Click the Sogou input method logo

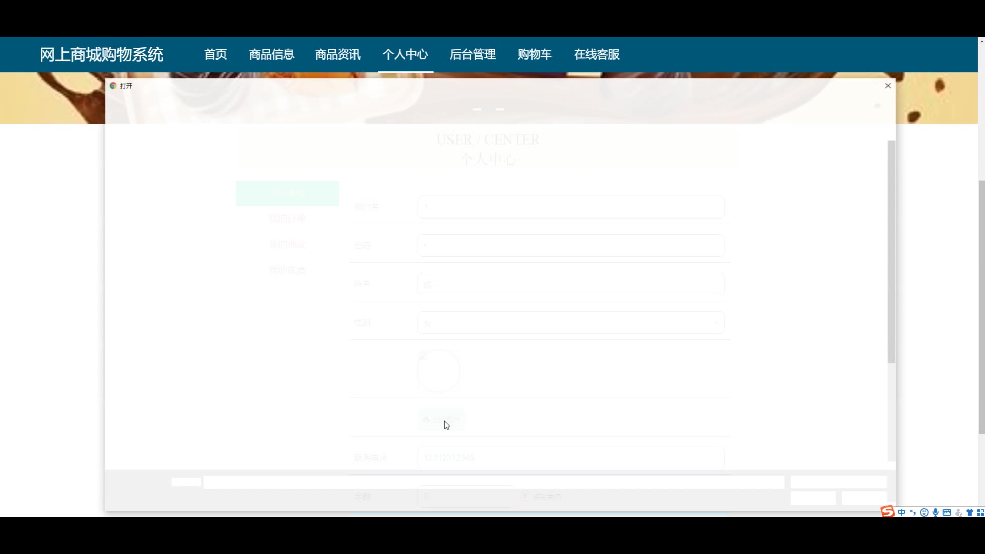coord(888,511)
